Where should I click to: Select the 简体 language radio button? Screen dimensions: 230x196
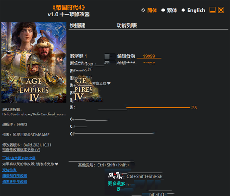[143, 10]
